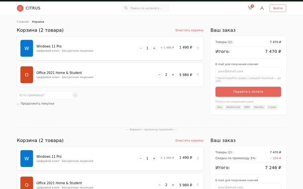Click Перейти к оплате to proceed to payment

pos(248,92)
